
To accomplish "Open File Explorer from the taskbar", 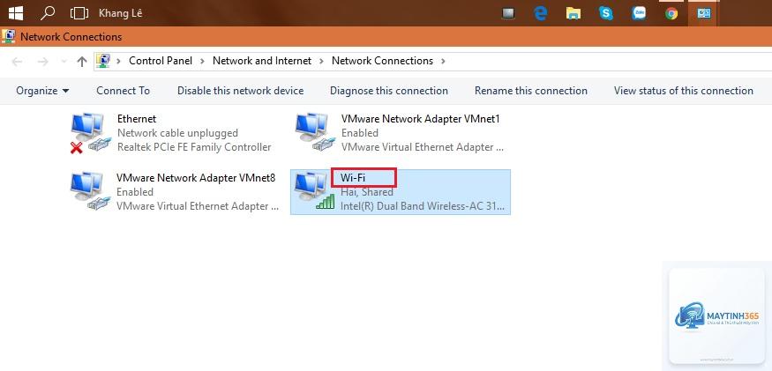I will click(573, 13).
